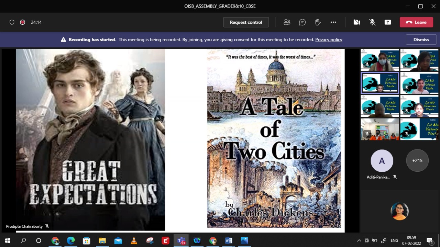The height and width of the screenshot is (247, 440).
Task: Click the battery status tray icon
Action: (x=375, y=240)
